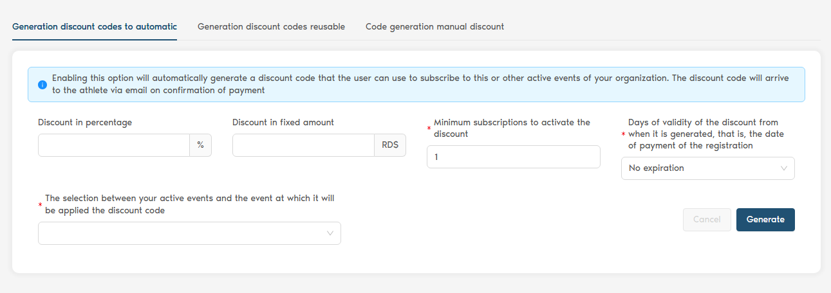This screenshot has width=831, height=293.
Task: Click the RDS currency suffix
Action: coord(390,145)
